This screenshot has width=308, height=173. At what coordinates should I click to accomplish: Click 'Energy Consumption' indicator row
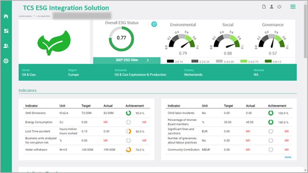pos(86,122)
